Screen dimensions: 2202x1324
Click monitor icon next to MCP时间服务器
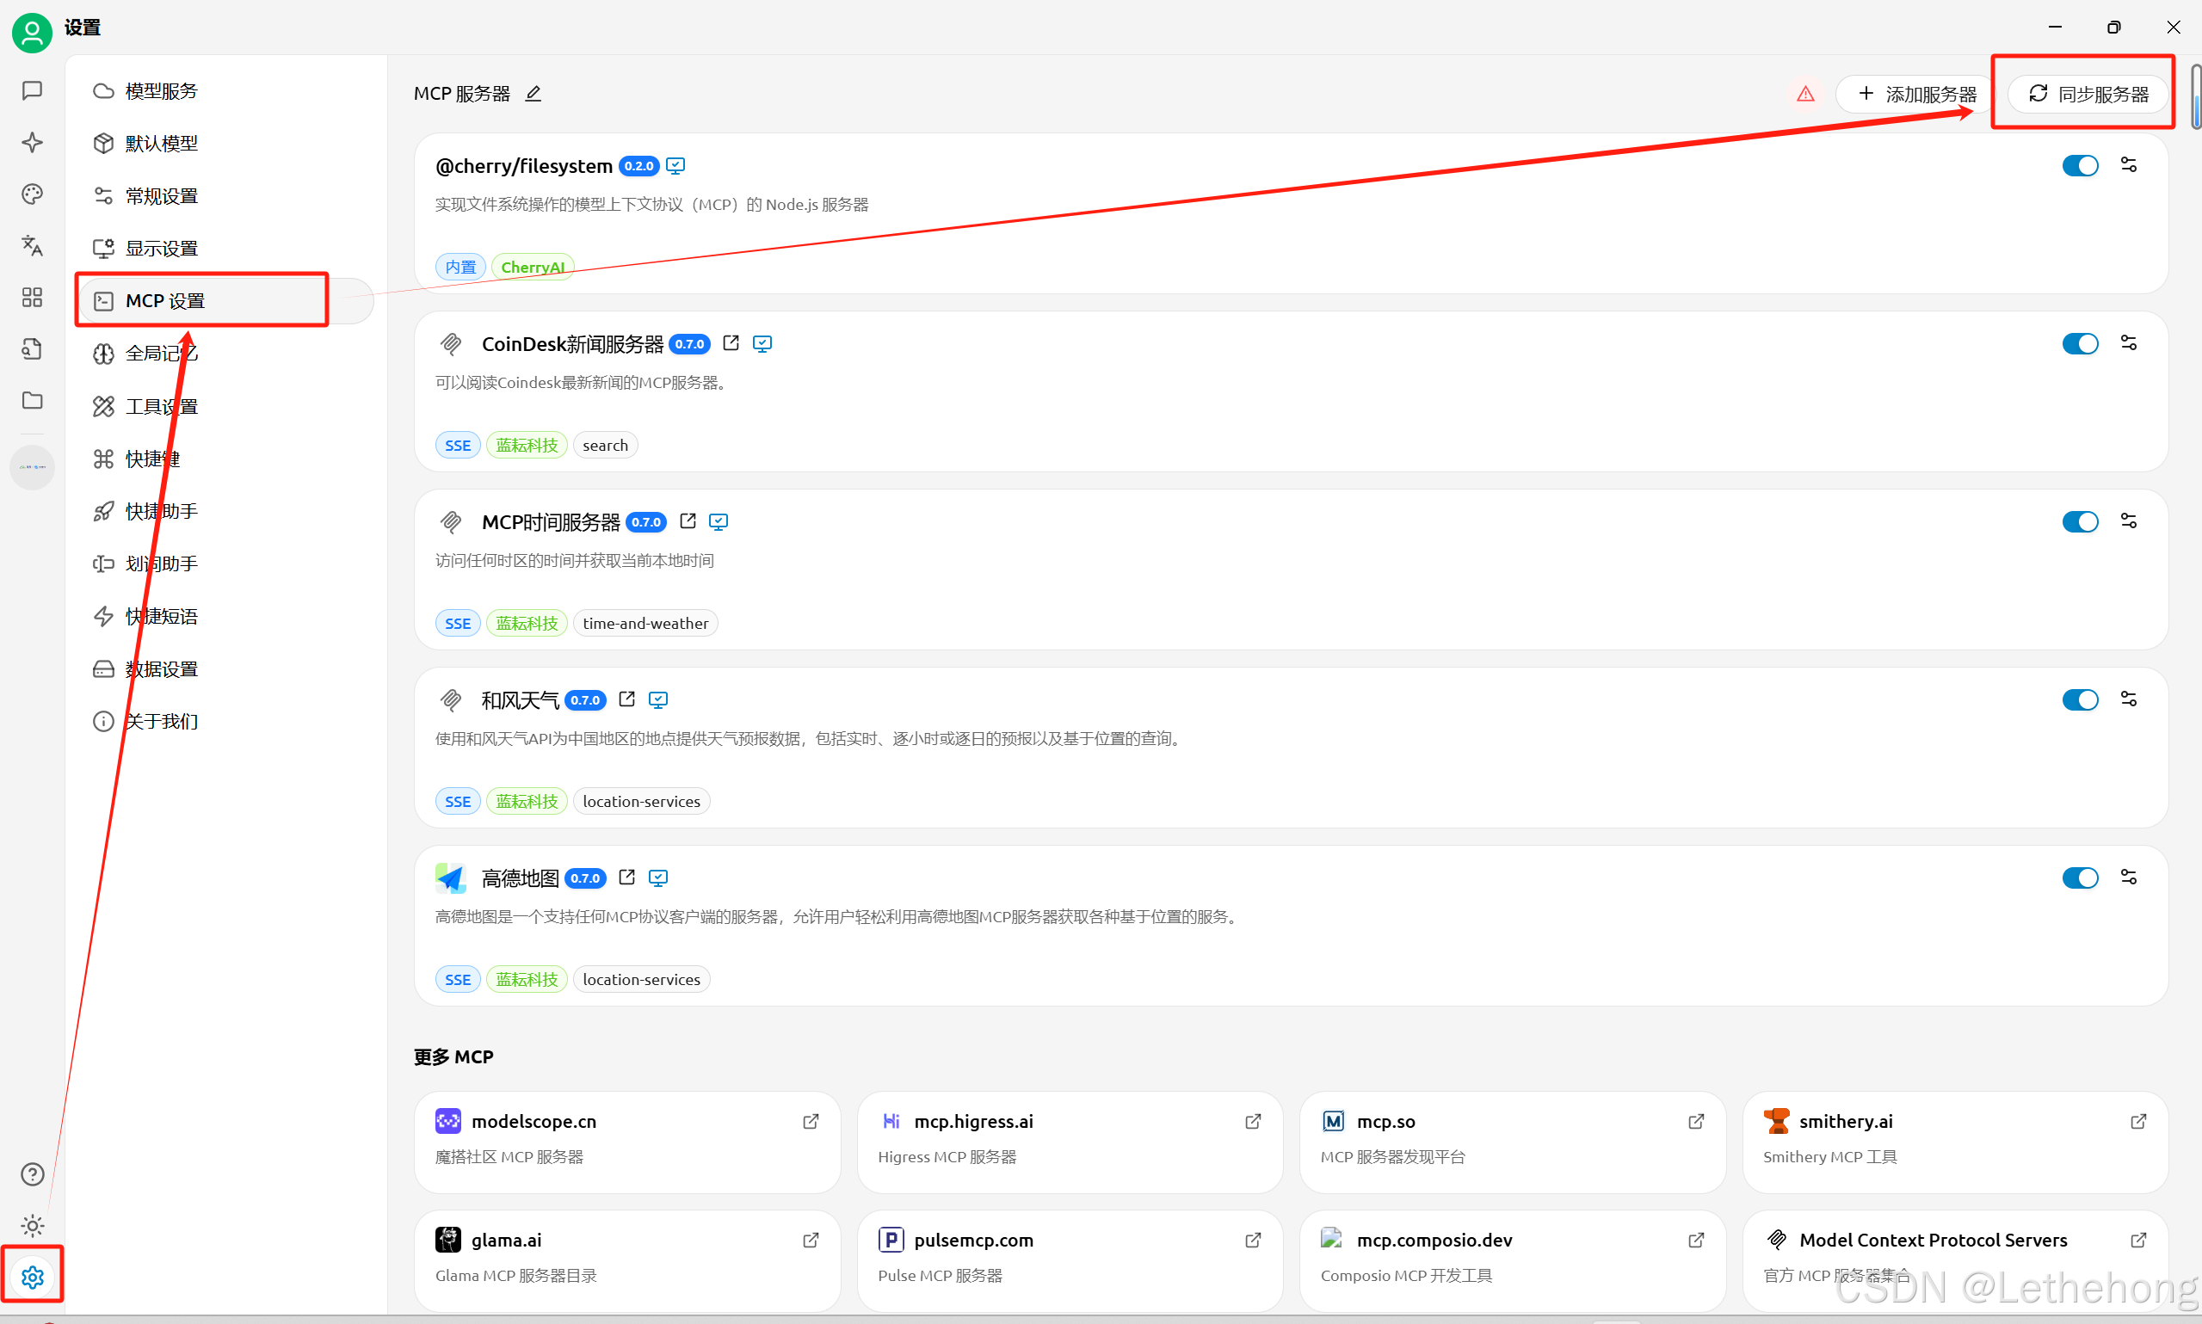[719, 522]
